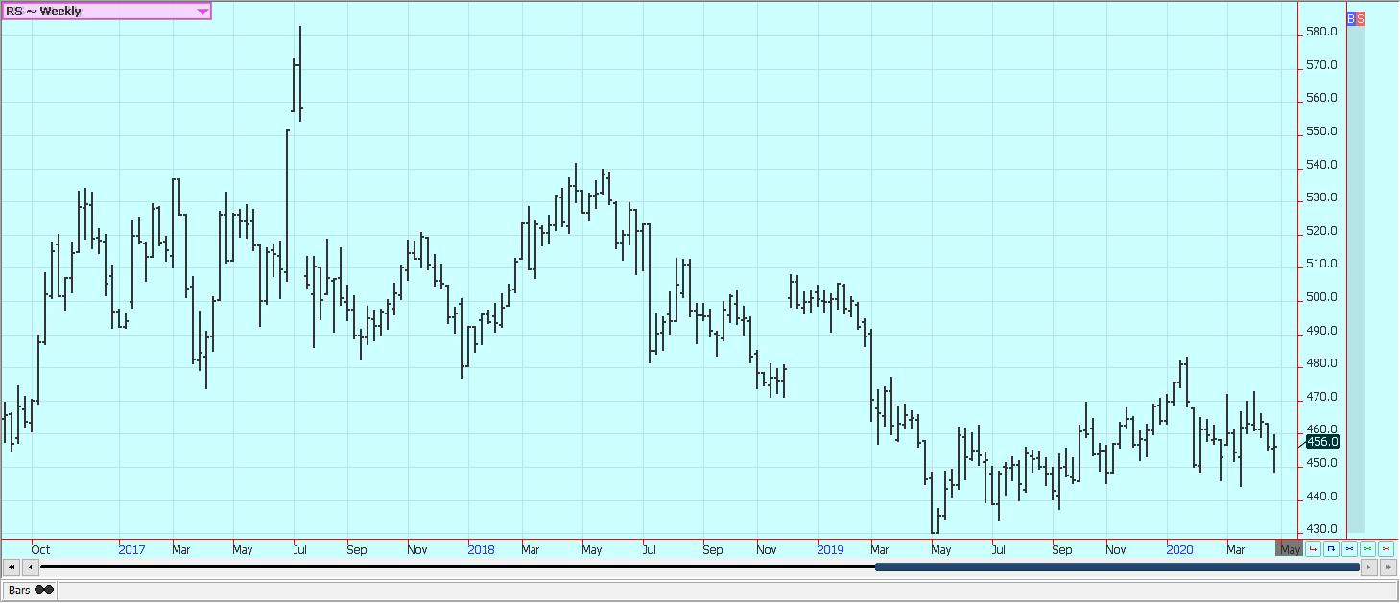This screenshot has height=603, width=1400.
Task: Click the red step-right arrow icon
Action: tap(1313, 549)
